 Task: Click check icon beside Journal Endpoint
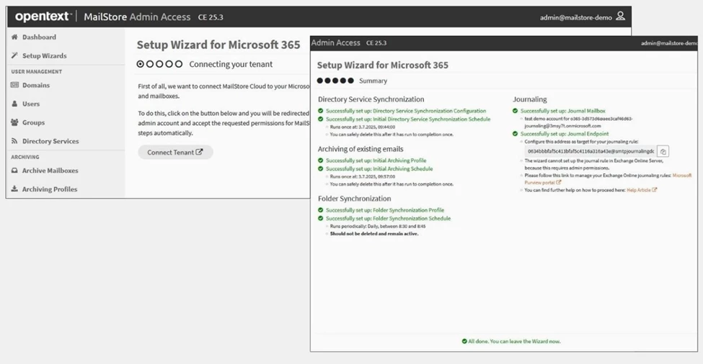point(515,134)
